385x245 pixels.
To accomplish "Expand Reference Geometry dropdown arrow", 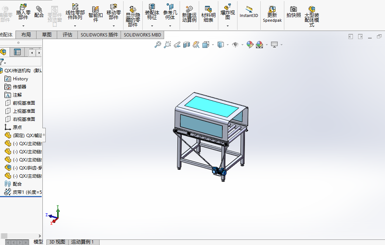I will coord(170,26).
